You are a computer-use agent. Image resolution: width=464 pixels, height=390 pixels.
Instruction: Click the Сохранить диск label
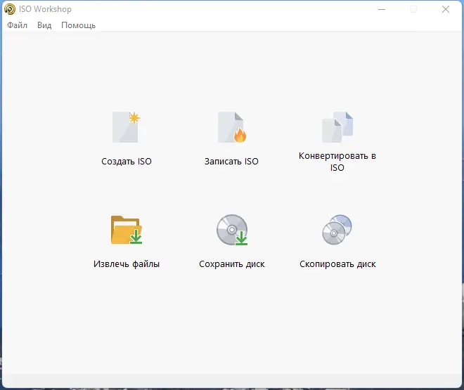point(232,264)
